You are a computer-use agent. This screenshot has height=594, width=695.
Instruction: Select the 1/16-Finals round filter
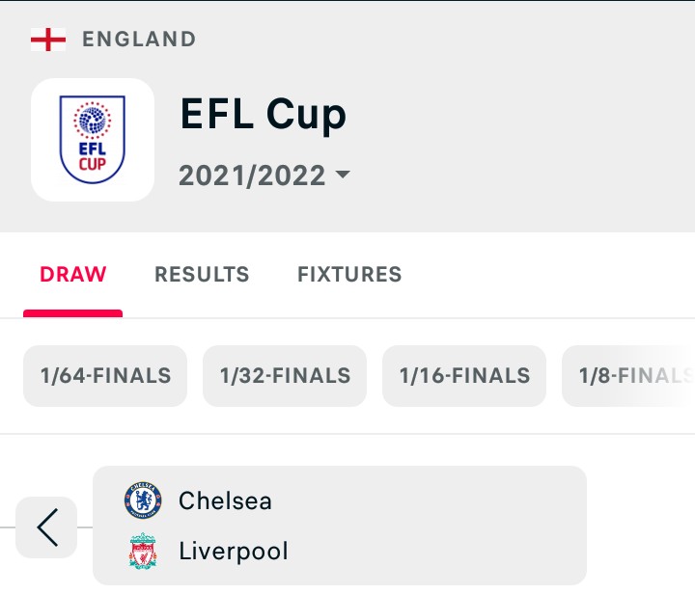point(464,376)
